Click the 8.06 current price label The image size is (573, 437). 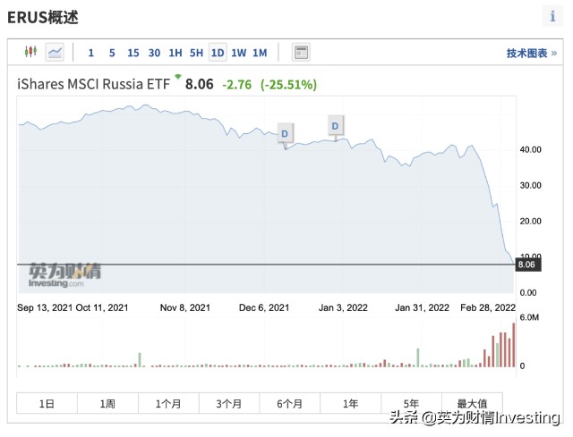click(527, 265)
